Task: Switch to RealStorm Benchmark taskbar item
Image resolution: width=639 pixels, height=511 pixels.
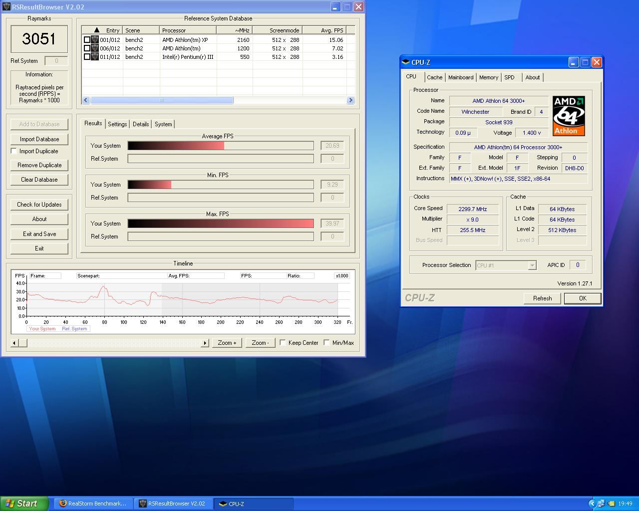Action: (x=93, y=504)
